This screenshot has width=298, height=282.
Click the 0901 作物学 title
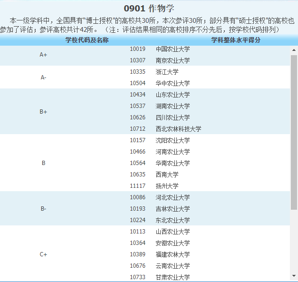click(x=149, y=9)
